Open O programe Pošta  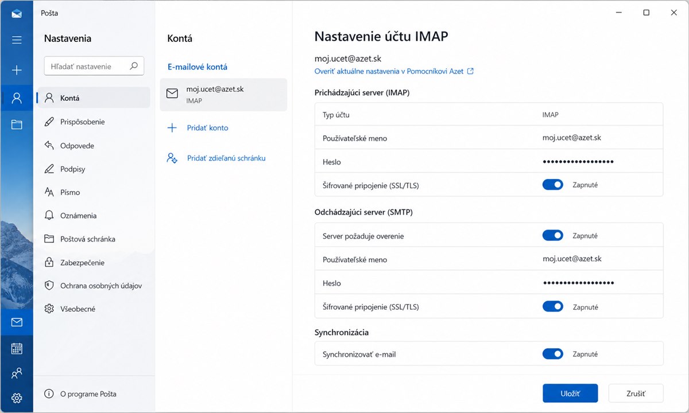pos(88,393)
